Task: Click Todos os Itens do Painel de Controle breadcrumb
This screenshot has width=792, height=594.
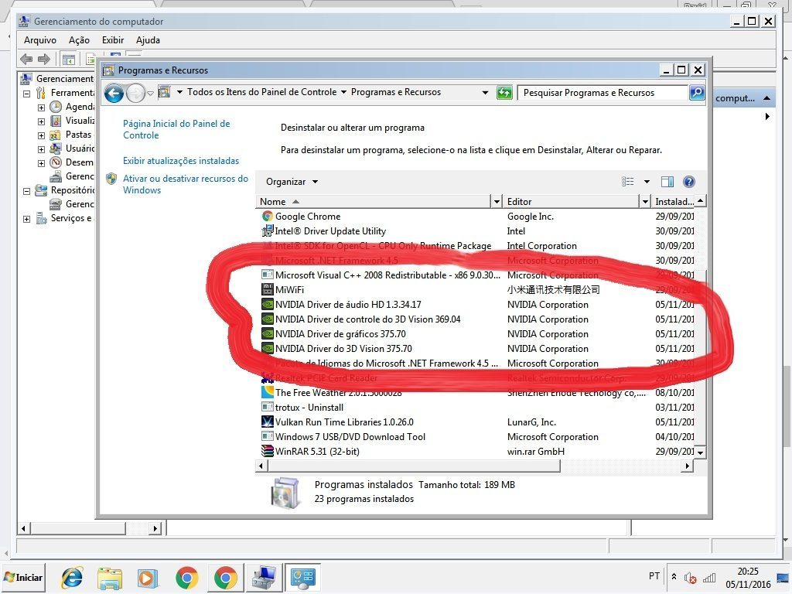Action: pos(261,92)
